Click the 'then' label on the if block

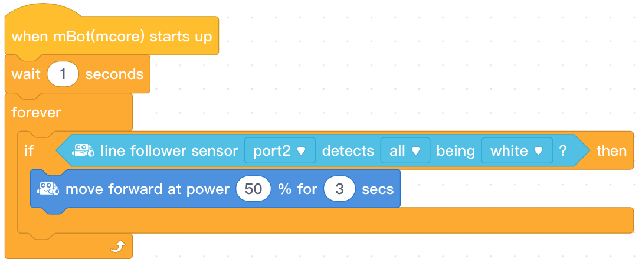[x=611, y=151]
